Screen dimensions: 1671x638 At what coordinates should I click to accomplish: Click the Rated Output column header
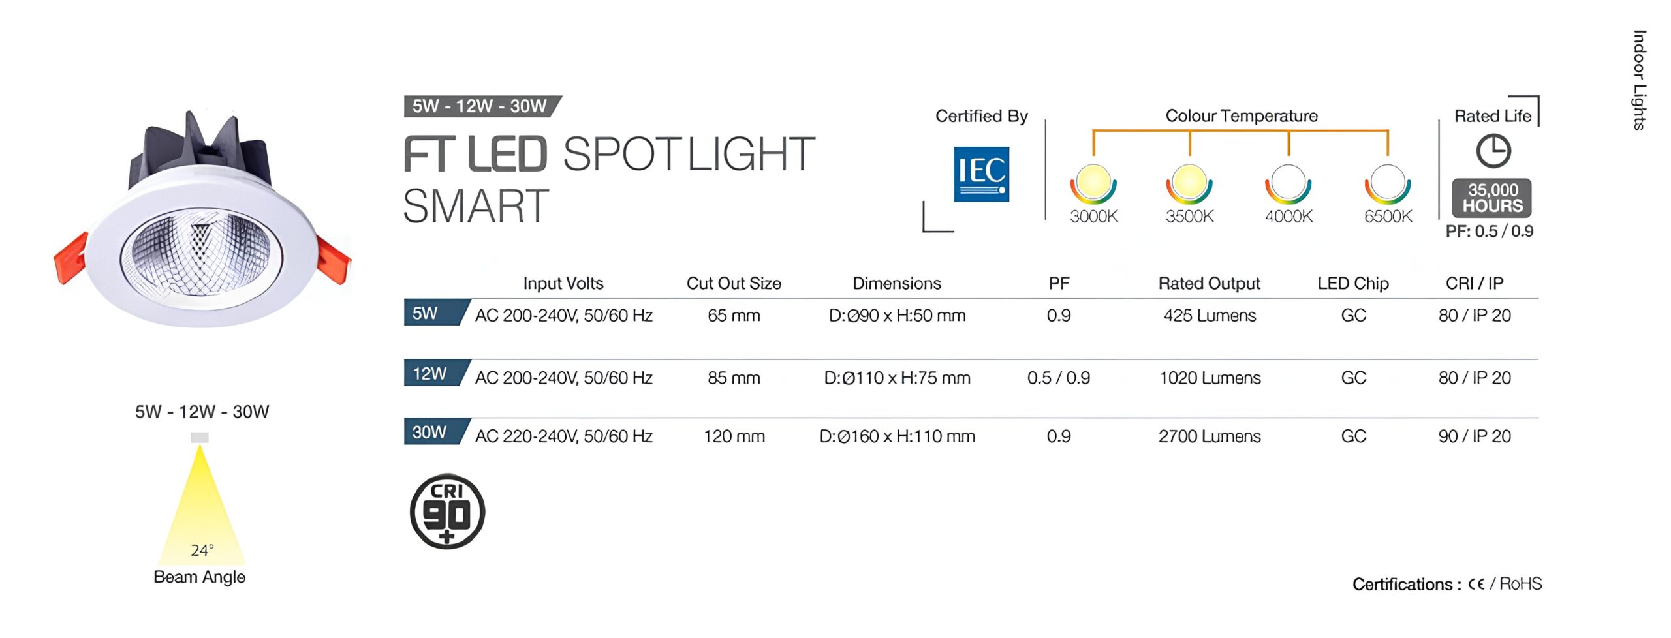click(1209, 283)
